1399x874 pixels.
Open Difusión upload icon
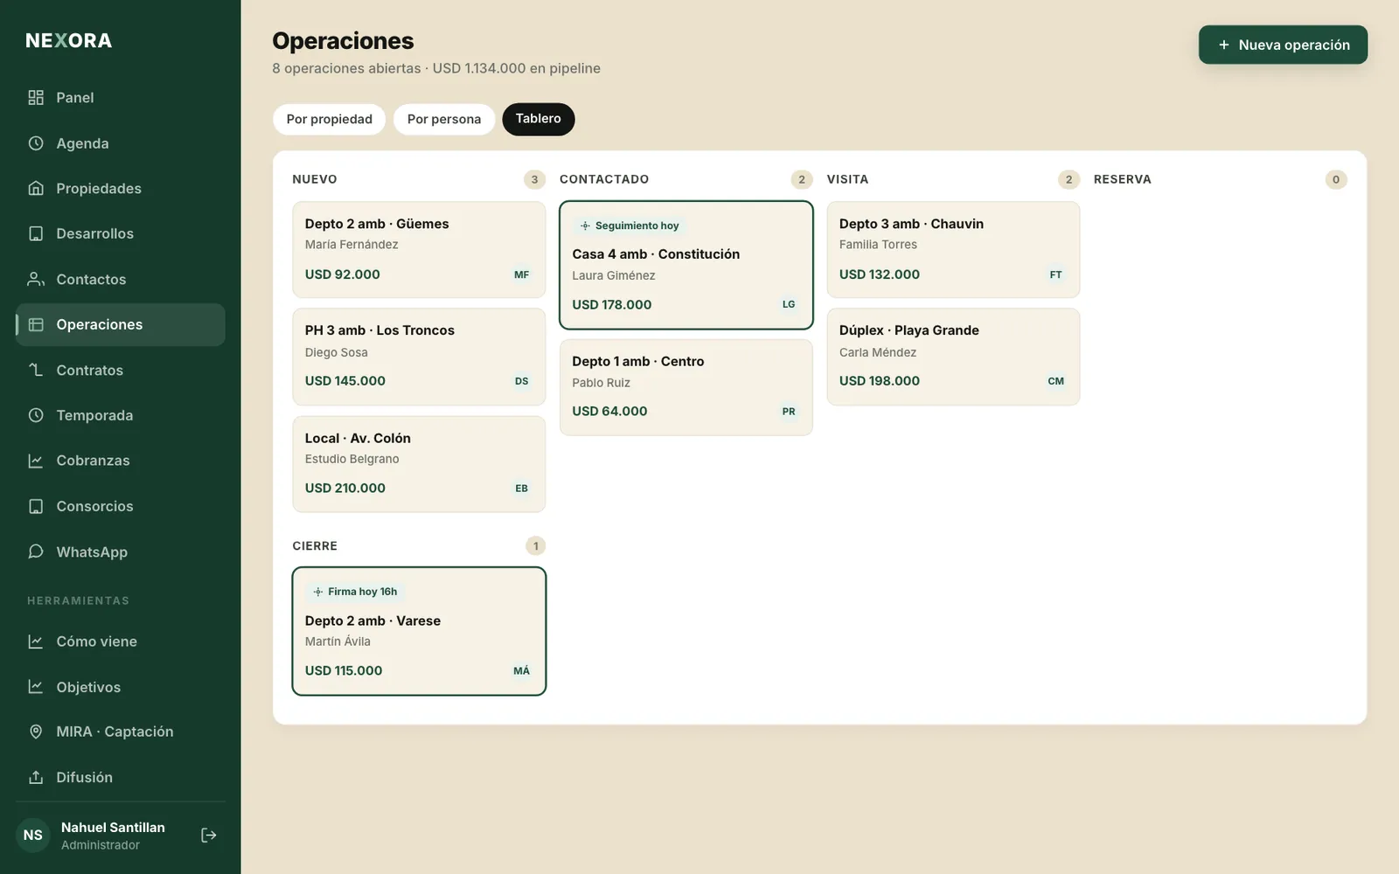36,778
